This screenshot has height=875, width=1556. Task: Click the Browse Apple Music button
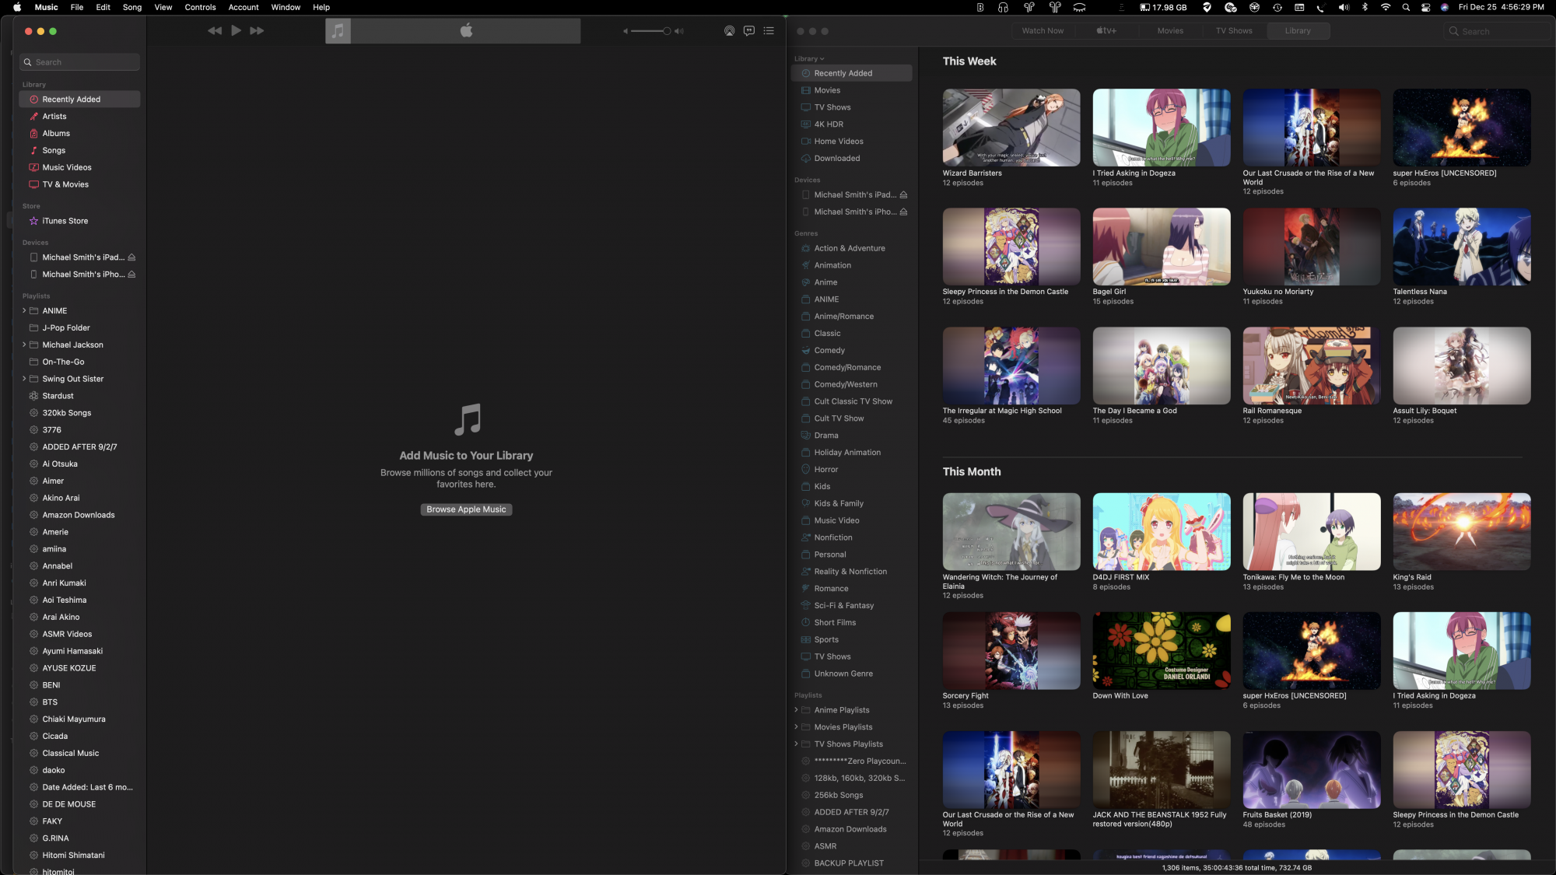466,509
